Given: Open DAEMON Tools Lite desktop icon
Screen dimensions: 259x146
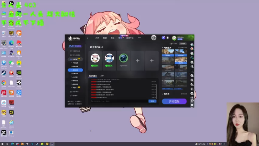Looking at the screenshot, I should [4, 64].
